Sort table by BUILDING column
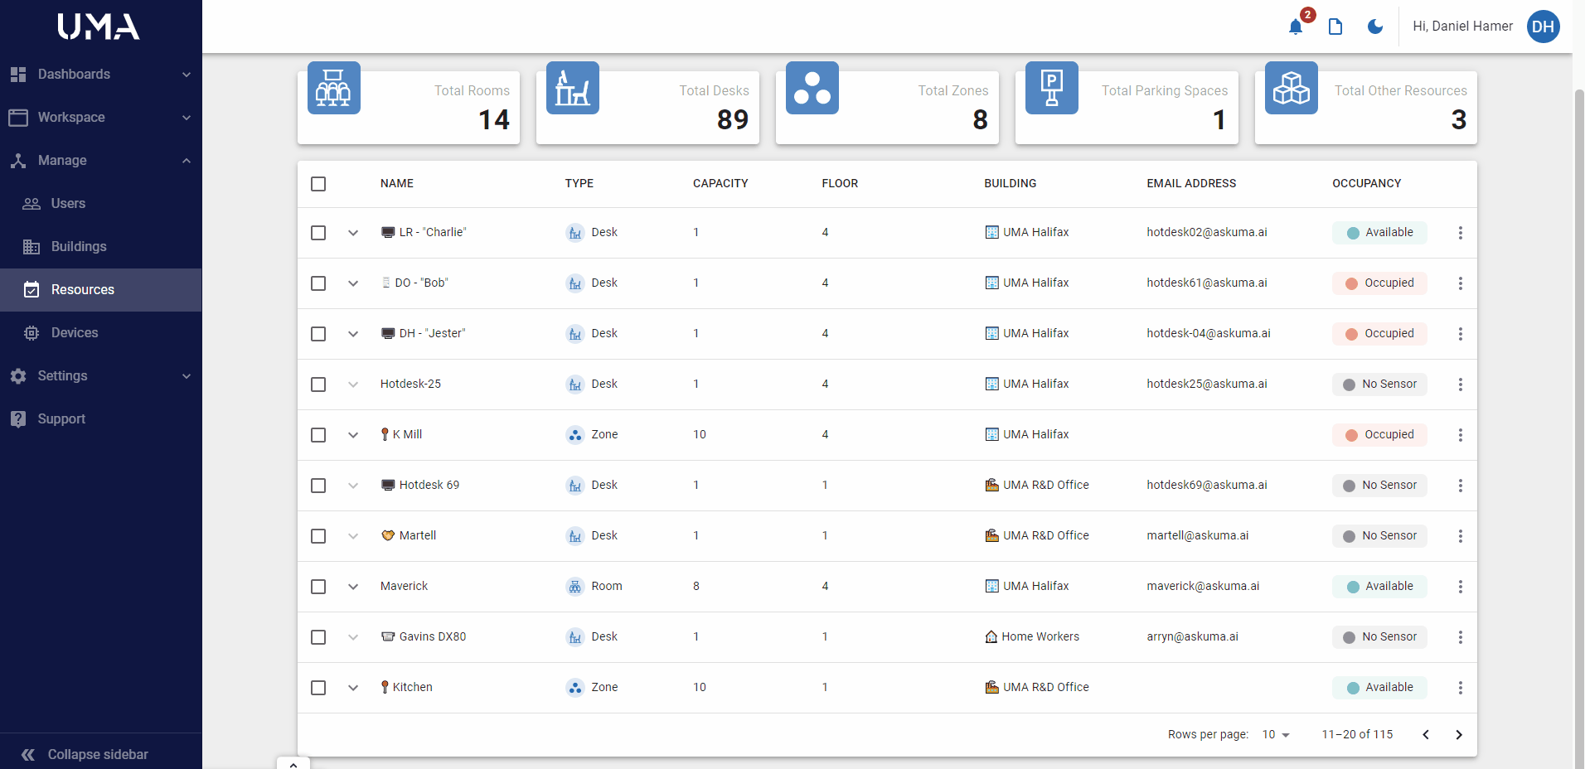The image size is (1585, 769). [x=1011, y=184]
